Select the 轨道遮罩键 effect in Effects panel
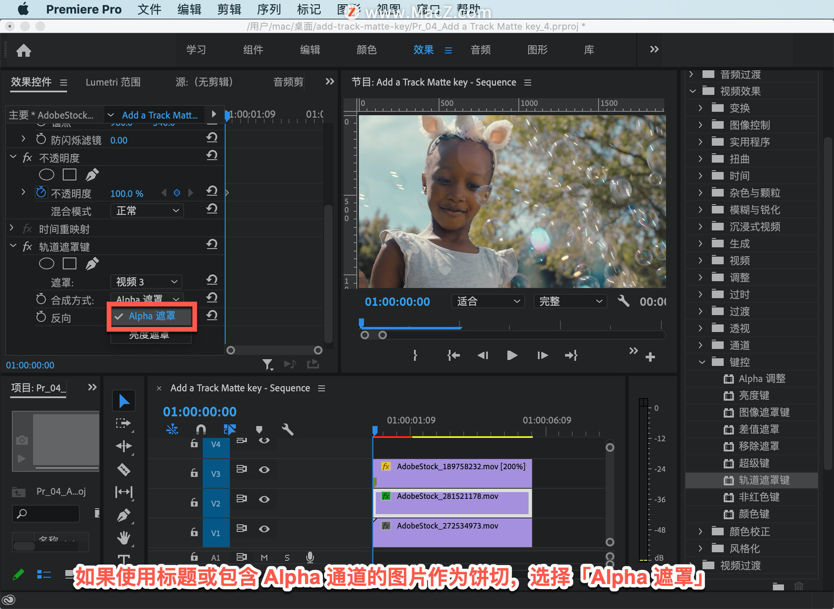834x609 pixels. 764,480
